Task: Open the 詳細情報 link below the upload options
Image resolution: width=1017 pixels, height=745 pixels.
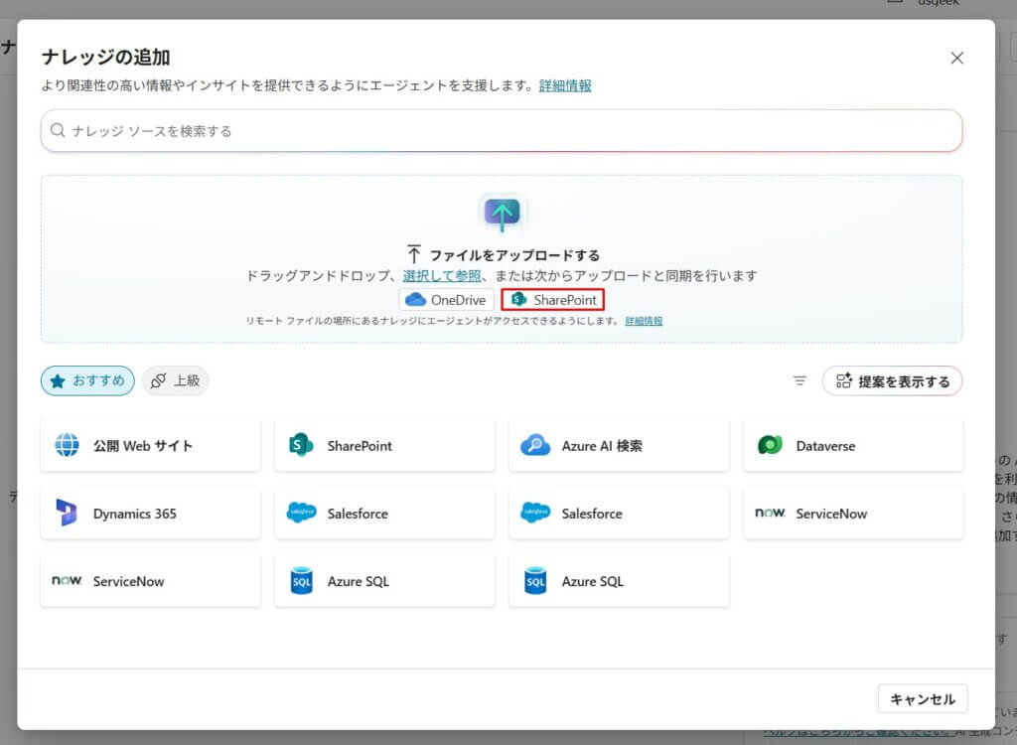Action: (644, 321)
